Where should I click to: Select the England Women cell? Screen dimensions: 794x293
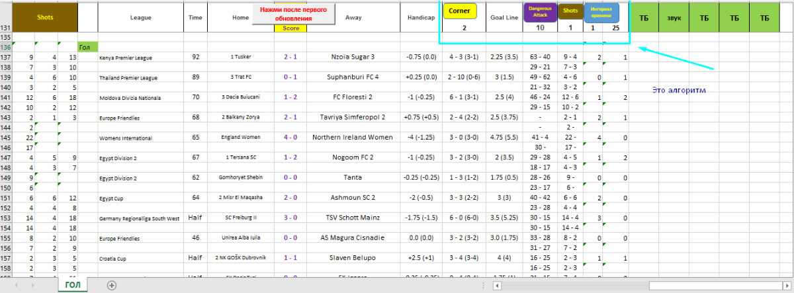pos(240,138)
